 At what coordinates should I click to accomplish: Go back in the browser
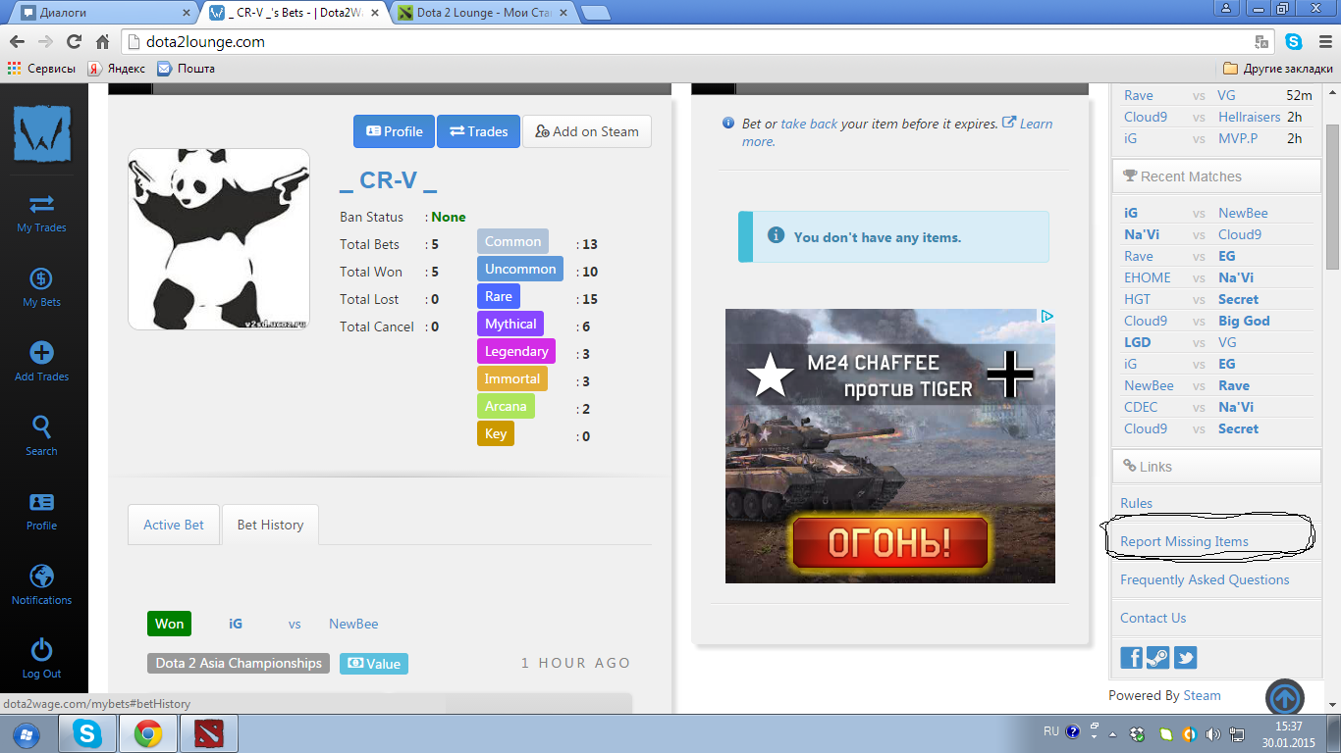click(x=17, y=42)
